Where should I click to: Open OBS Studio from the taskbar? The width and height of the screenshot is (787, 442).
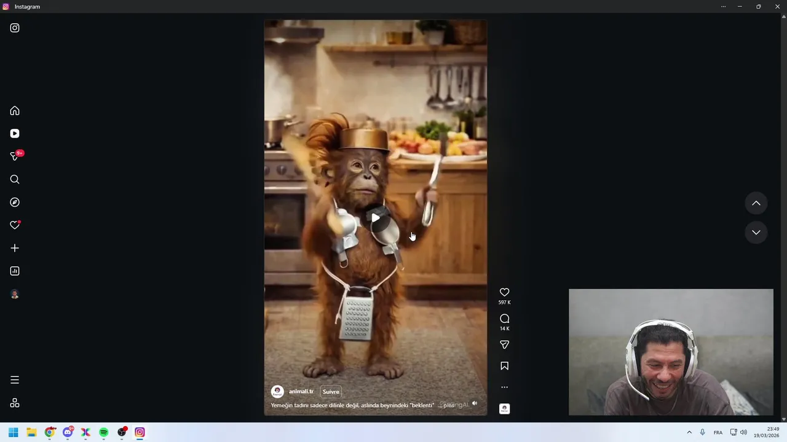122,432
